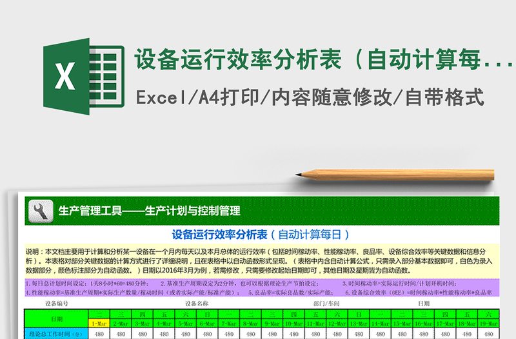The image size is (516, 339).
Task: Click the title 设备运行效率分析表（自动计算每...
Action: coord(324,59)
